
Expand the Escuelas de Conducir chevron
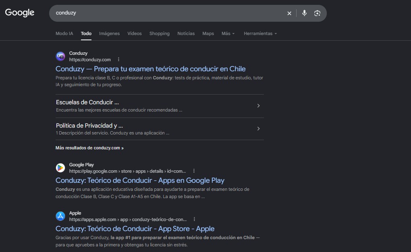coord(258,105)
